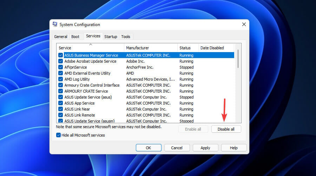Click the System Configuration title bar icon
Viewport: 316px width, 176px height.
pos(55,24)
